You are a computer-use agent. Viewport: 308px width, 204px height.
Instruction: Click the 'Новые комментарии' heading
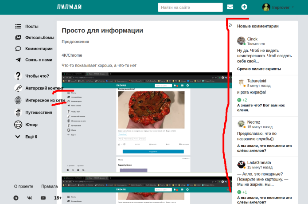point(258,26)
